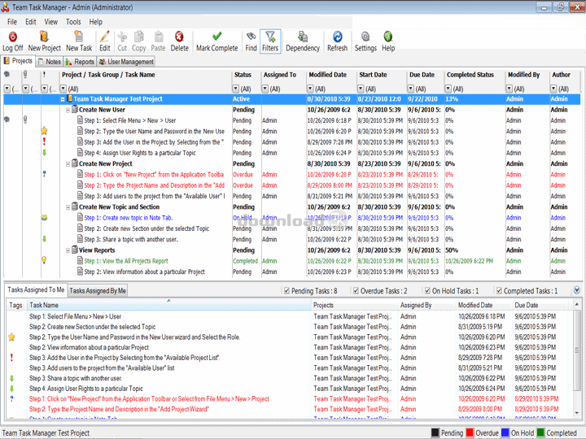Open the Completed Status filter dropdown
Viewport: 586px width, 439px height.
point(448,89)
